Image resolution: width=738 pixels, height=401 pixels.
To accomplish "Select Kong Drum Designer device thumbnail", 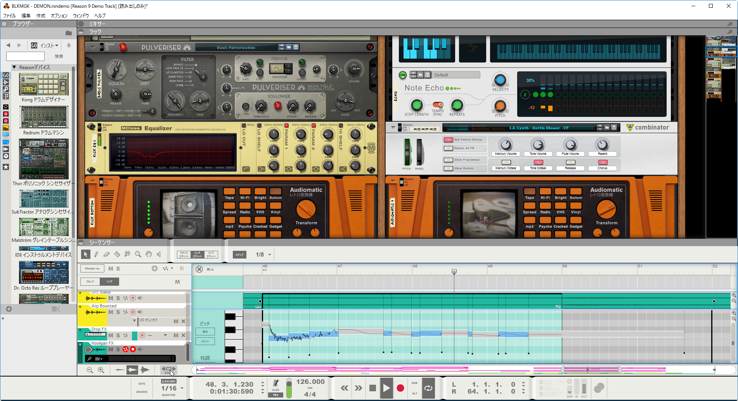I will [44, 84].
